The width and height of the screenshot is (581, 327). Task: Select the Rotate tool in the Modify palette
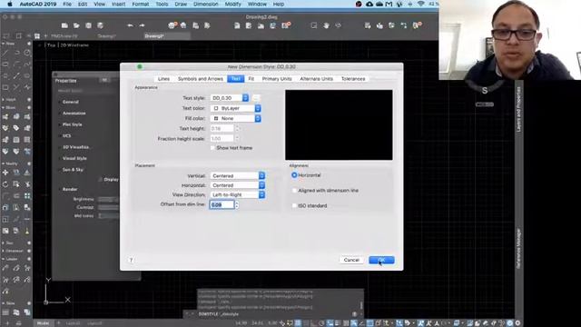click(x=5, y=184)
